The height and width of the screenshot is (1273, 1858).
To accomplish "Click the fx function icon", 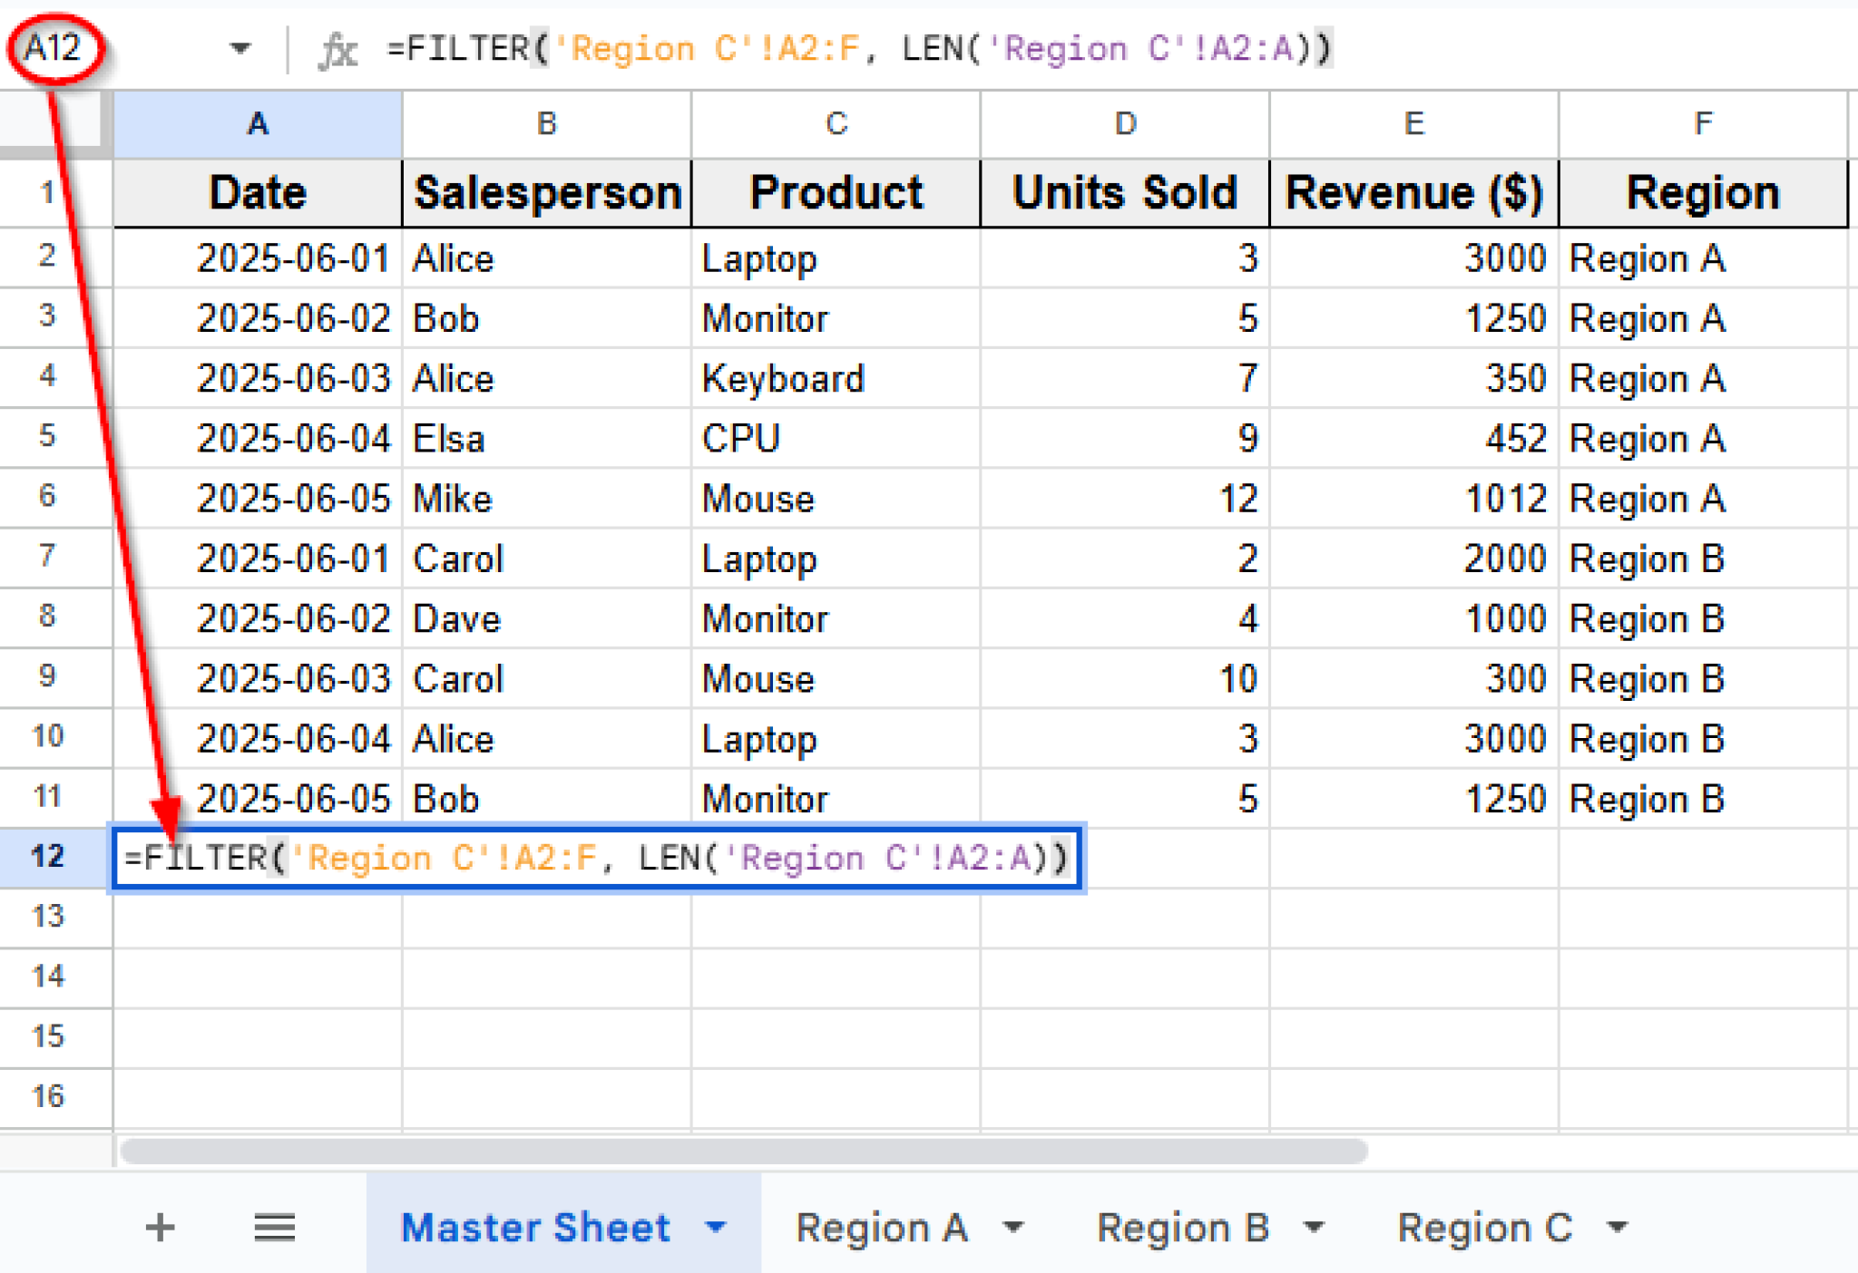I will click(x=337, y=49).
